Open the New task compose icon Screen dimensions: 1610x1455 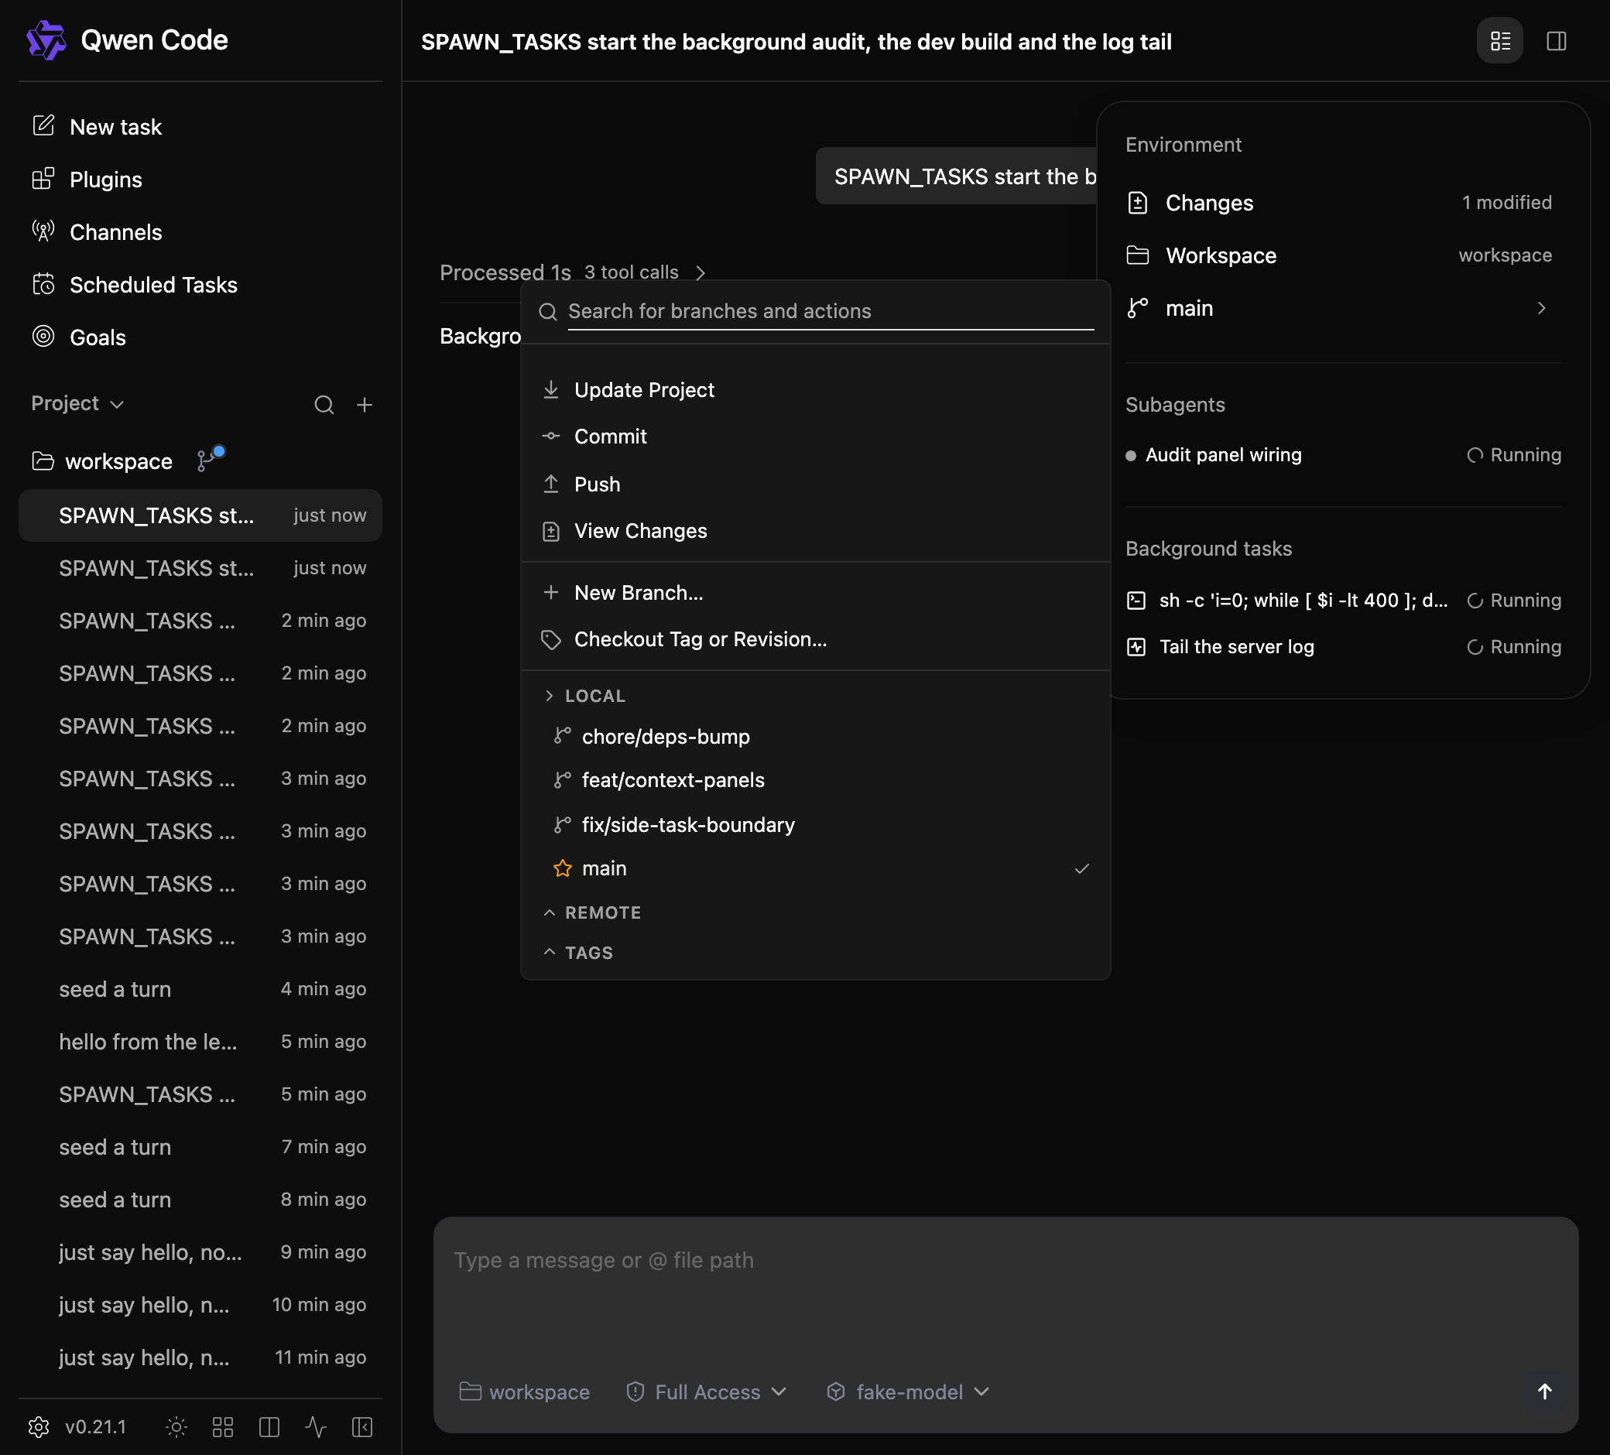pos(43,126)
